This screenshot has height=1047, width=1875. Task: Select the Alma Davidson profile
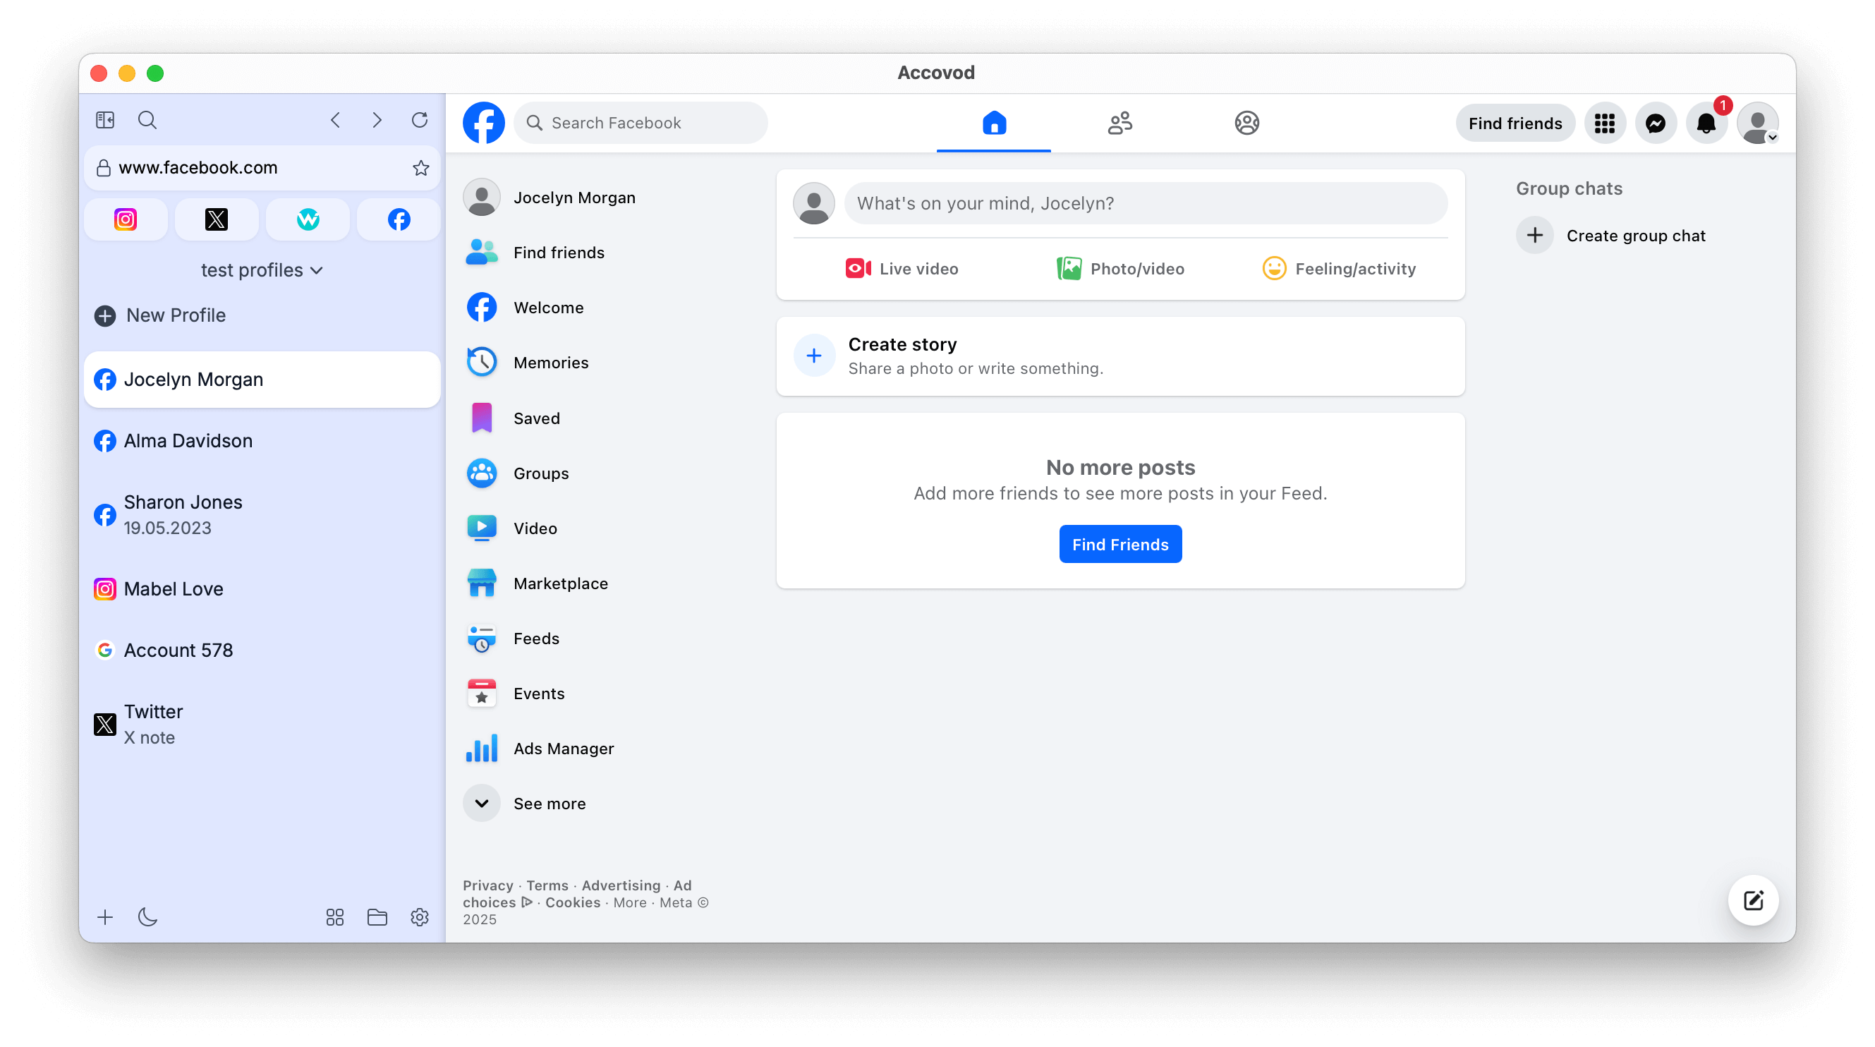pos(188,440)
